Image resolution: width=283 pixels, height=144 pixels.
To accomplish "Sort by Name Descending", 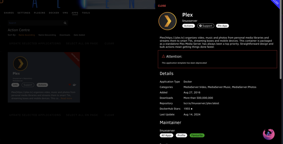I will coord(47,35).
